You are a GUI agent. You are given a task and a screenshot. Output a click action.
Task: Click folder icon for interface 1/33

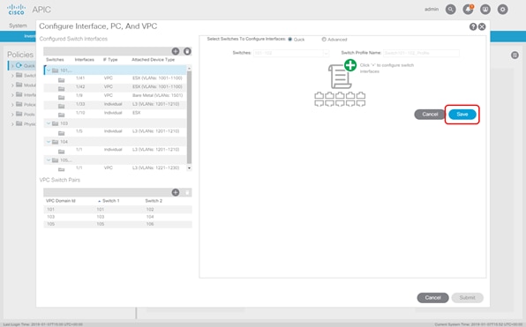click(61, 106)
